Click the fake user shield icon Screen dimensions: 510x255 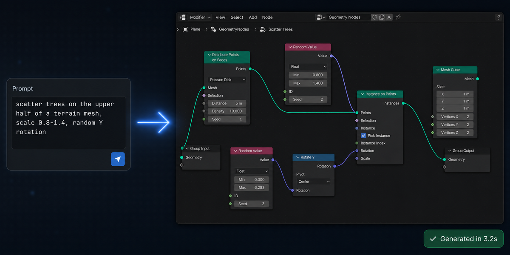pos(374,17)
